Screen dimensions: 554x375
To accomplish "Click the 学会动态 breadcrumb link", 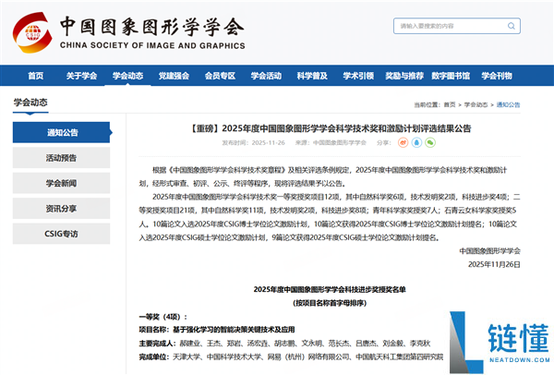I will tap(476, 104).
